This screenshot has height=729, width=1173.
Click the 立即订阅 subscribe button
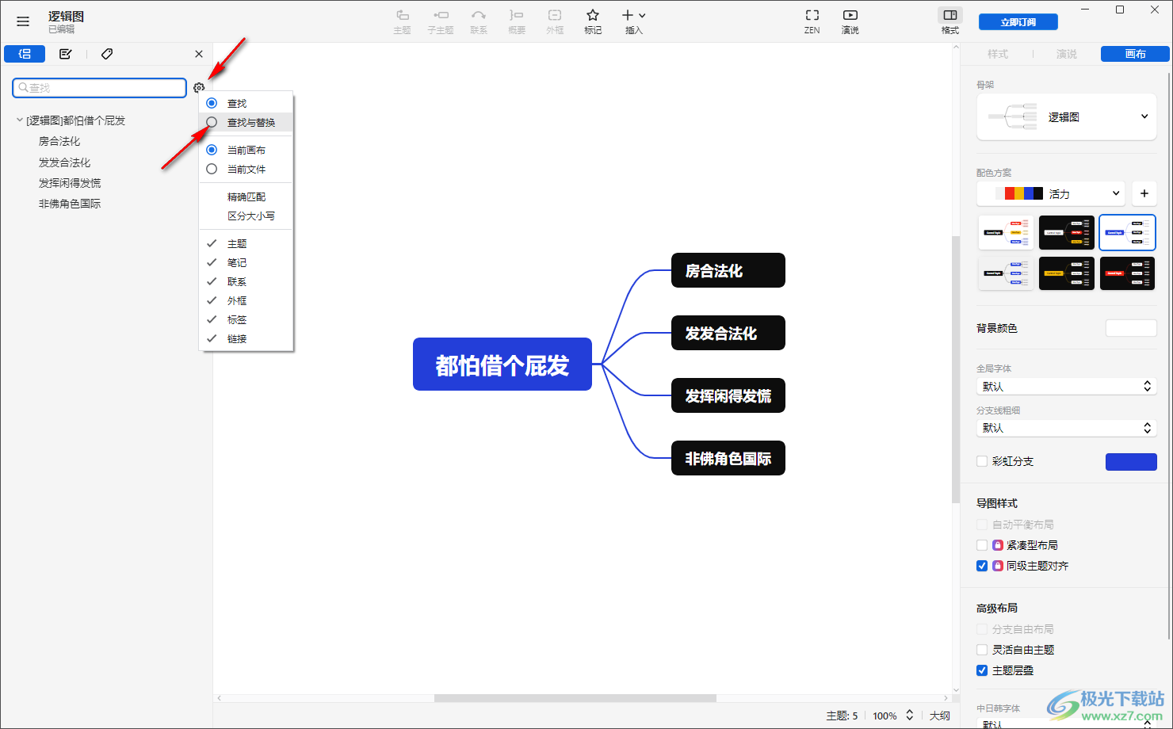(x=1018, y=22)
